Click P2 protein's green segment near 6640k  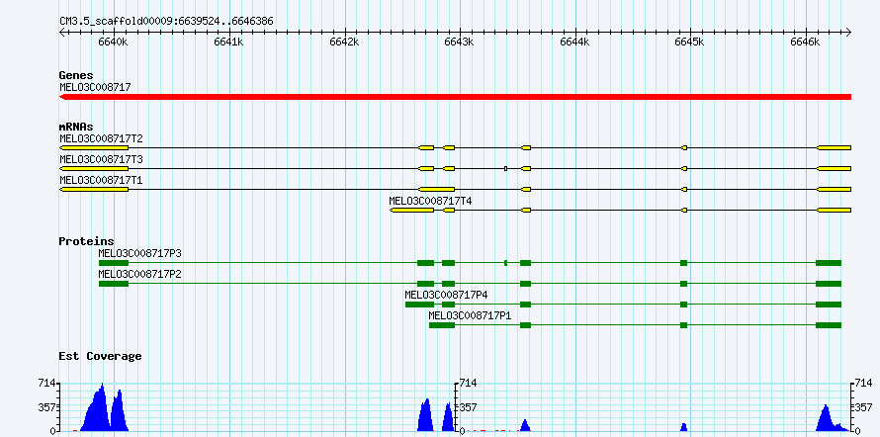(114, 284)
